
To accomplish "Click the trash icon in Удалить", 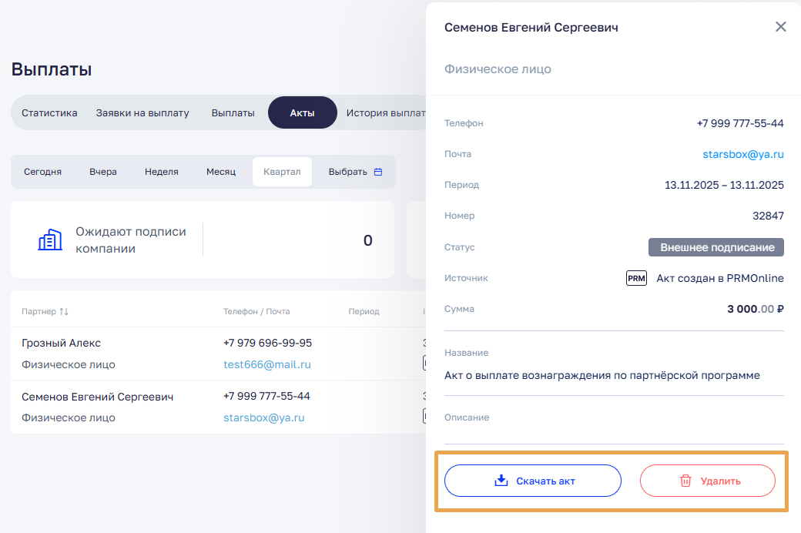I will (685, 481).
